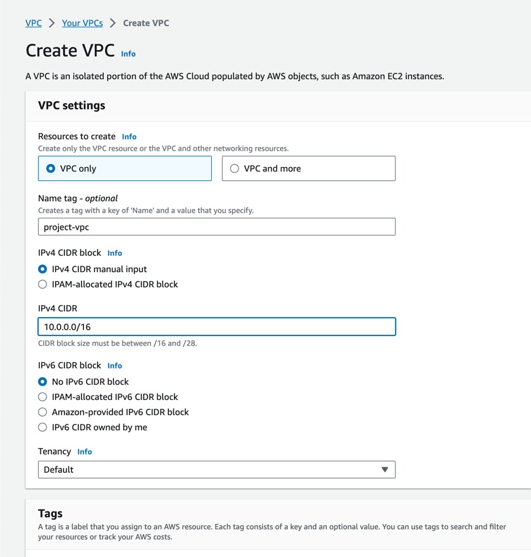531x557 pixels.
Task: Click the Tenancy dropdown arrow icon
Action: pyautogui.click(x=385, y=470)
